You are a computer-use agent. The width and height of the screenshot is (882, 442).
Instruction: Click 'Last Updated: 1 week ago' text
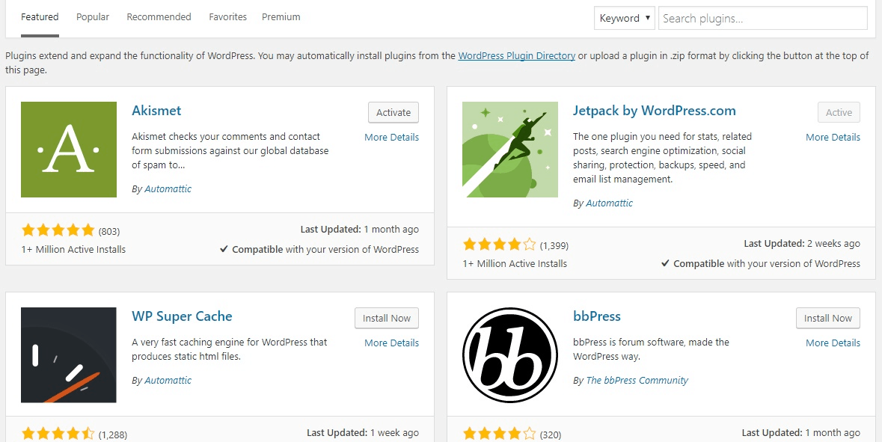(363, 433)
